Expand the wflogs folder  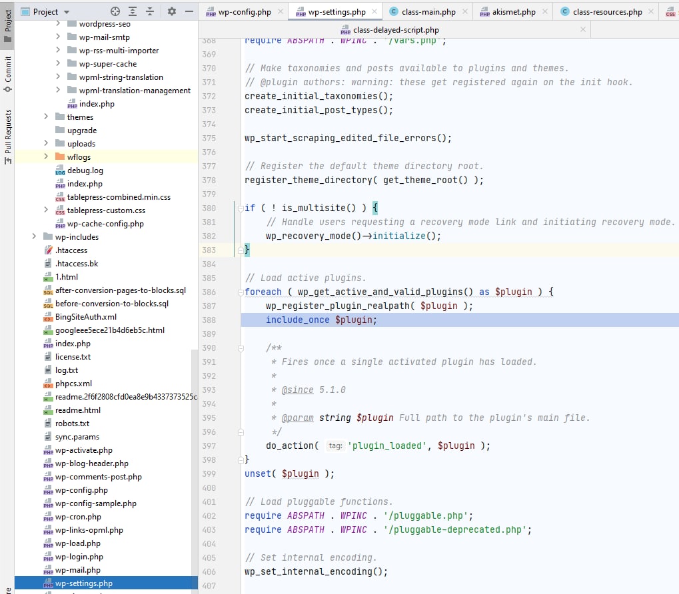pyautogui.click(x=46, y=157)
